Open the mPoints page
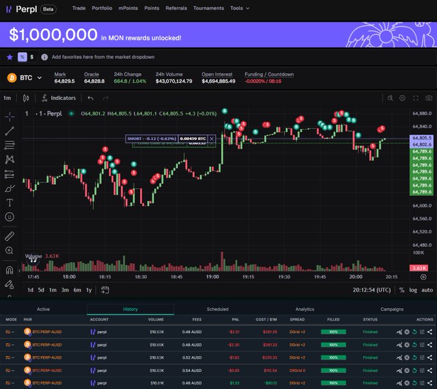The width and height of the screenshot is (437, 389). [x=128, y=8]
